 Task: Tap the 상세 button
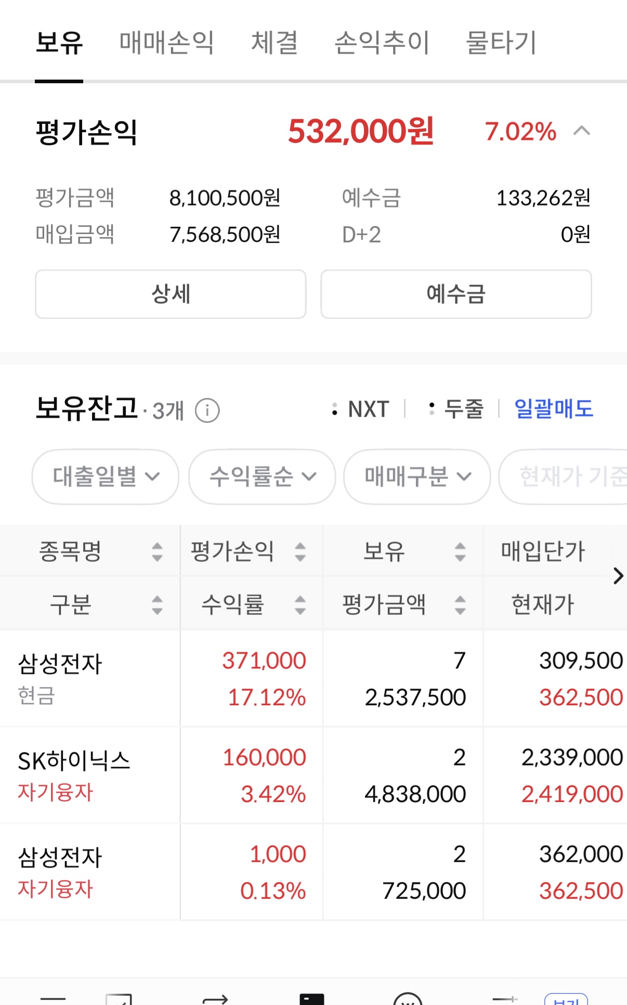coord(171,294)
